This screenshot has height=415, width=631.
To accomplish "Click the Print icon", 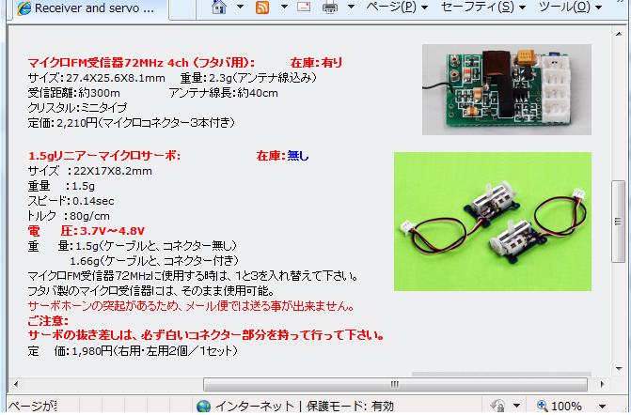I will point(330,8).
